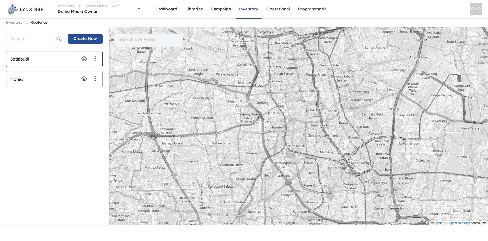The image size is (488, 241).
Task: Open the OpenStreetMap contributors link
Action: (x=459, y=223)
